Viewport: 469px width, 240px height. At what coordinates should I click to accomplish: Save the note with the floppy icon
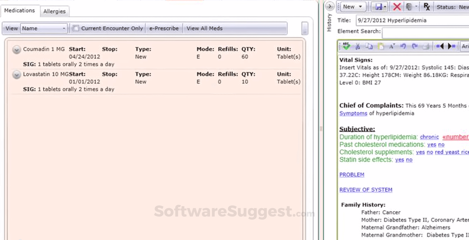coord(379,7)
